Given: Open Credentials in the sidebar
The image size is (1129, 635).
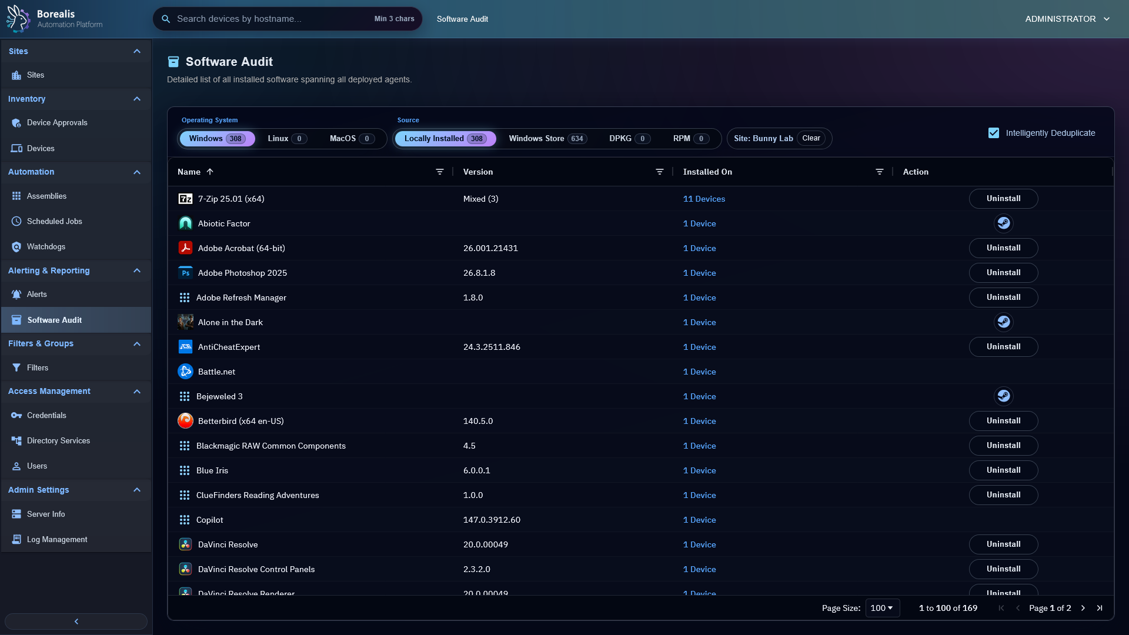Looking at the screenshot, I should pos(76,415).
